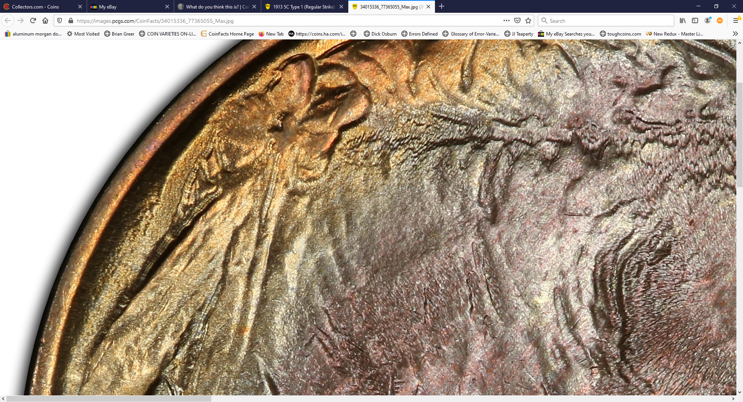Click the scroll-left arrow
743x402 pixels.
(x=3, y=399)
